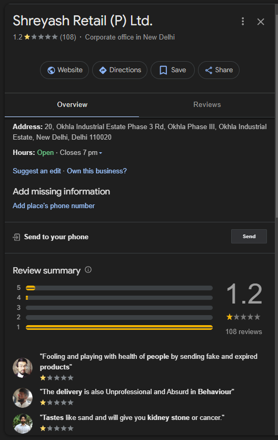This screenshot has height=440, width=278.
Task: Click the large 1.2 rating number
Action: pyautogui.click(x=244, y=294)
